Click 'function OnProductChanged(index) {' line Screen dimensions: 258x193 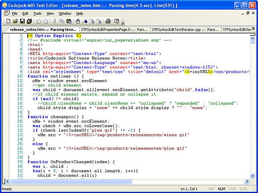[71, 162]
